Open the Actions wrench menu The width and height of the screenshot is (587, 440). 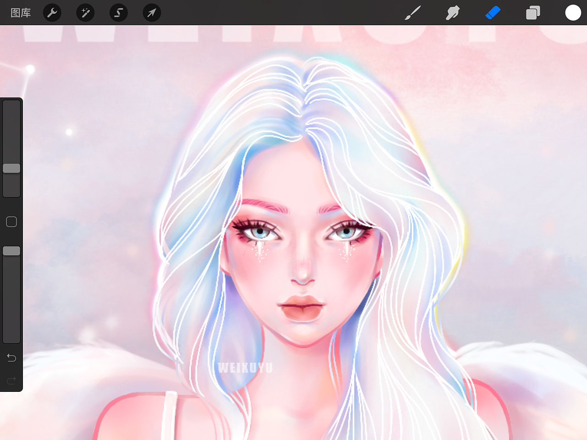(52, 13)
